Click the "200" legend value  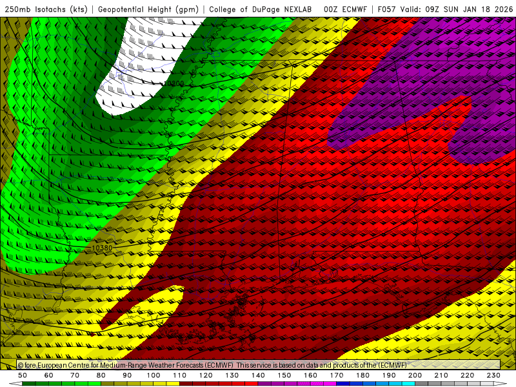tap(415, 375)
